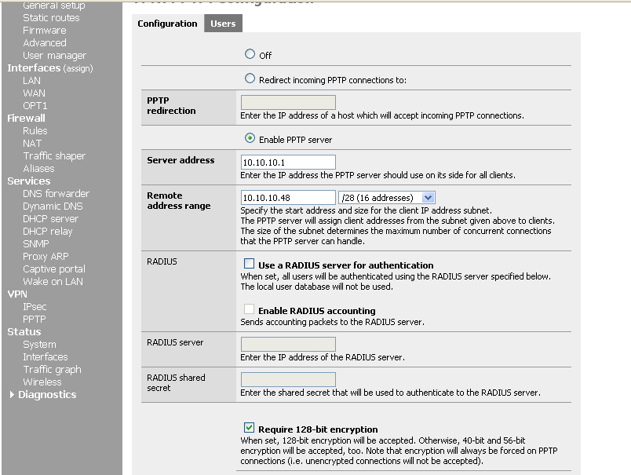Click the Remote address range field
Screen dimensions: 631x475
pos(287,198)
